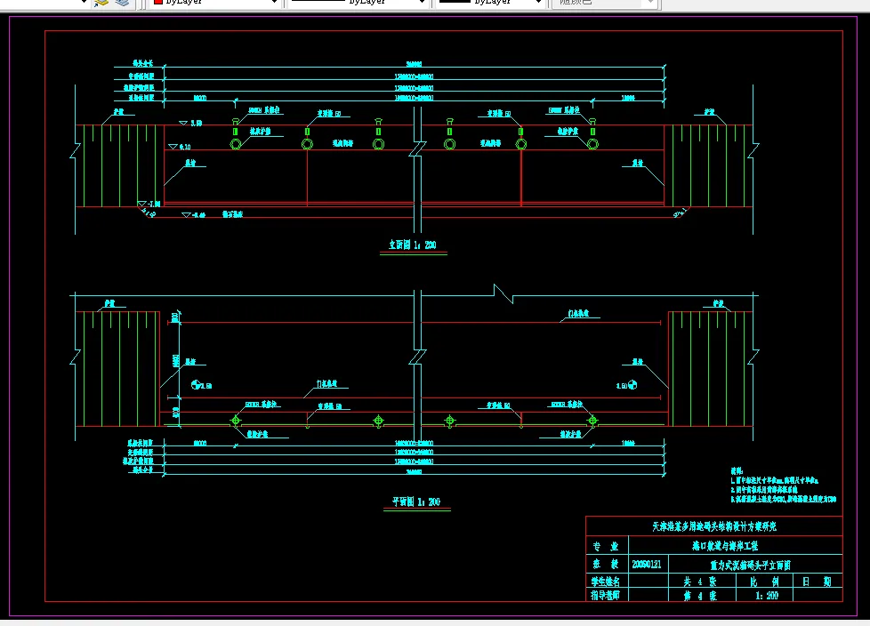Select the 班级 label cell
The width and height of the screenshot is (870, 626).
click(605, 565)
